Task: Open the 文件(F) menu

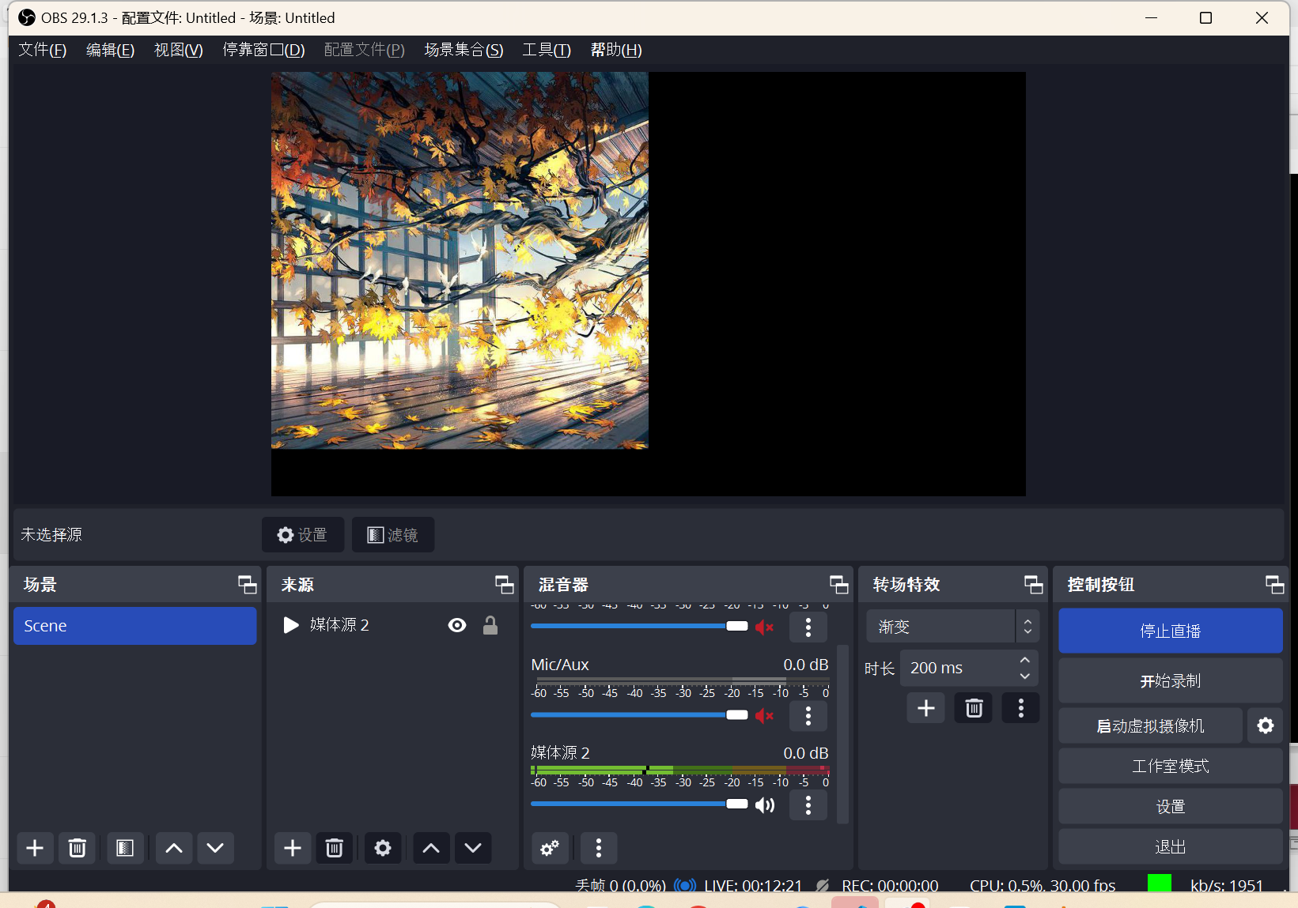Action: (43, 50)
